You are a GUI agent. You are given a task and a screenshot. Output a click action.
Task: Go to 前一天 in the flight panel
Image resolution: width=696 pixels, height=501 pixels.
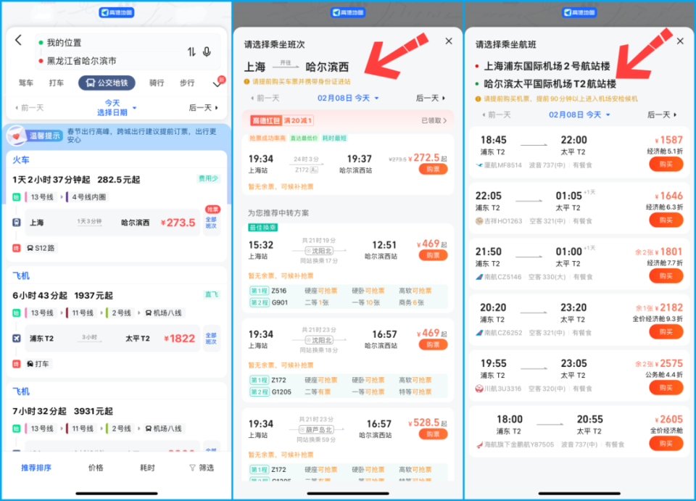coord(496,115)
